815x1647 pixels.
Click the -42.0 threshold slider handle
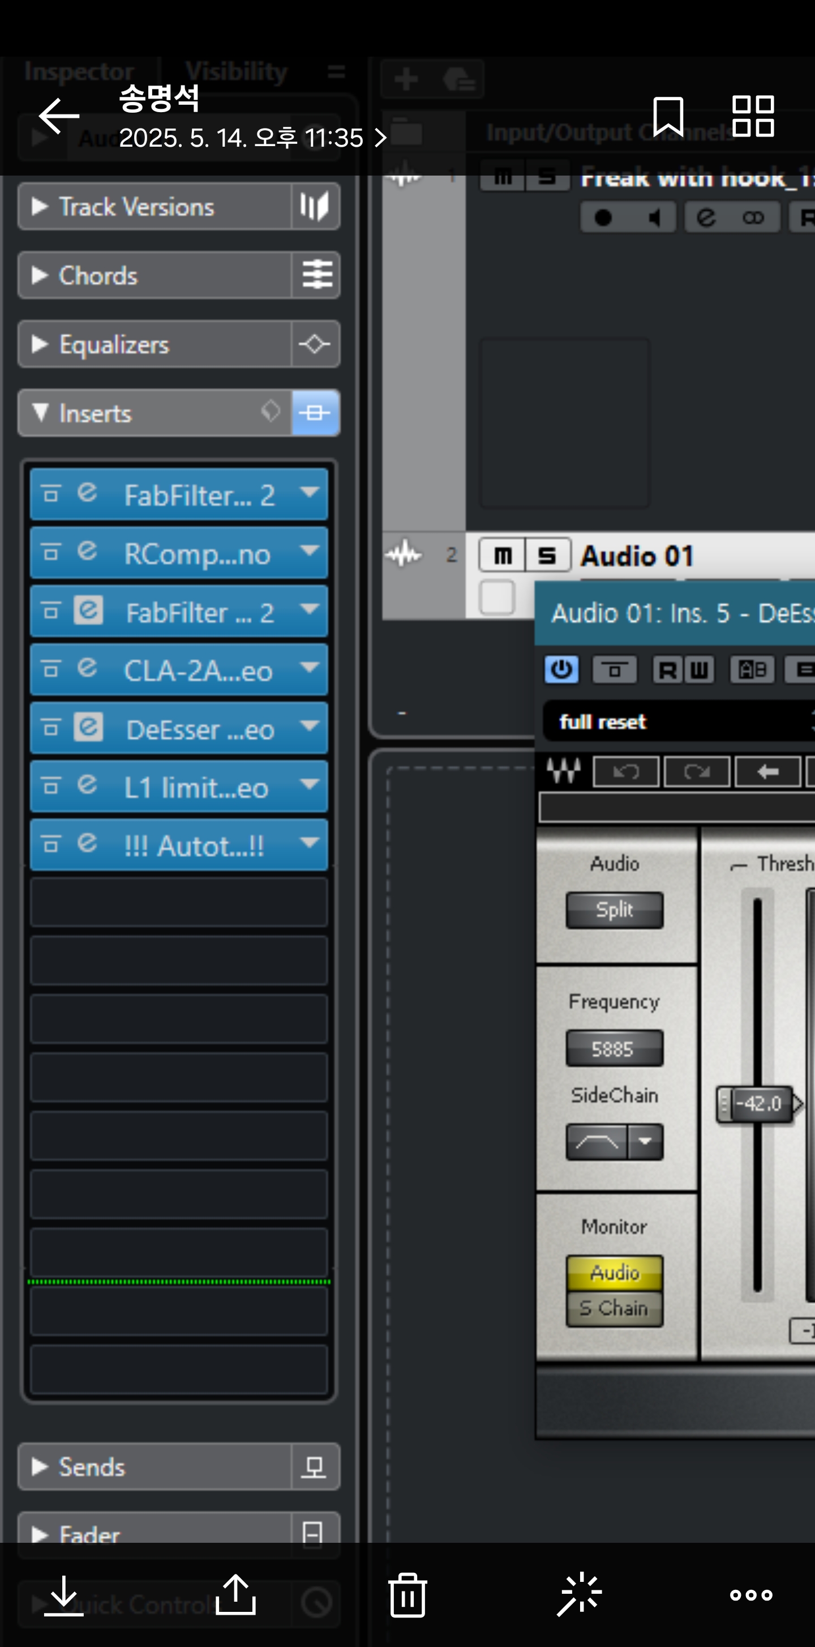[758, 1104]
